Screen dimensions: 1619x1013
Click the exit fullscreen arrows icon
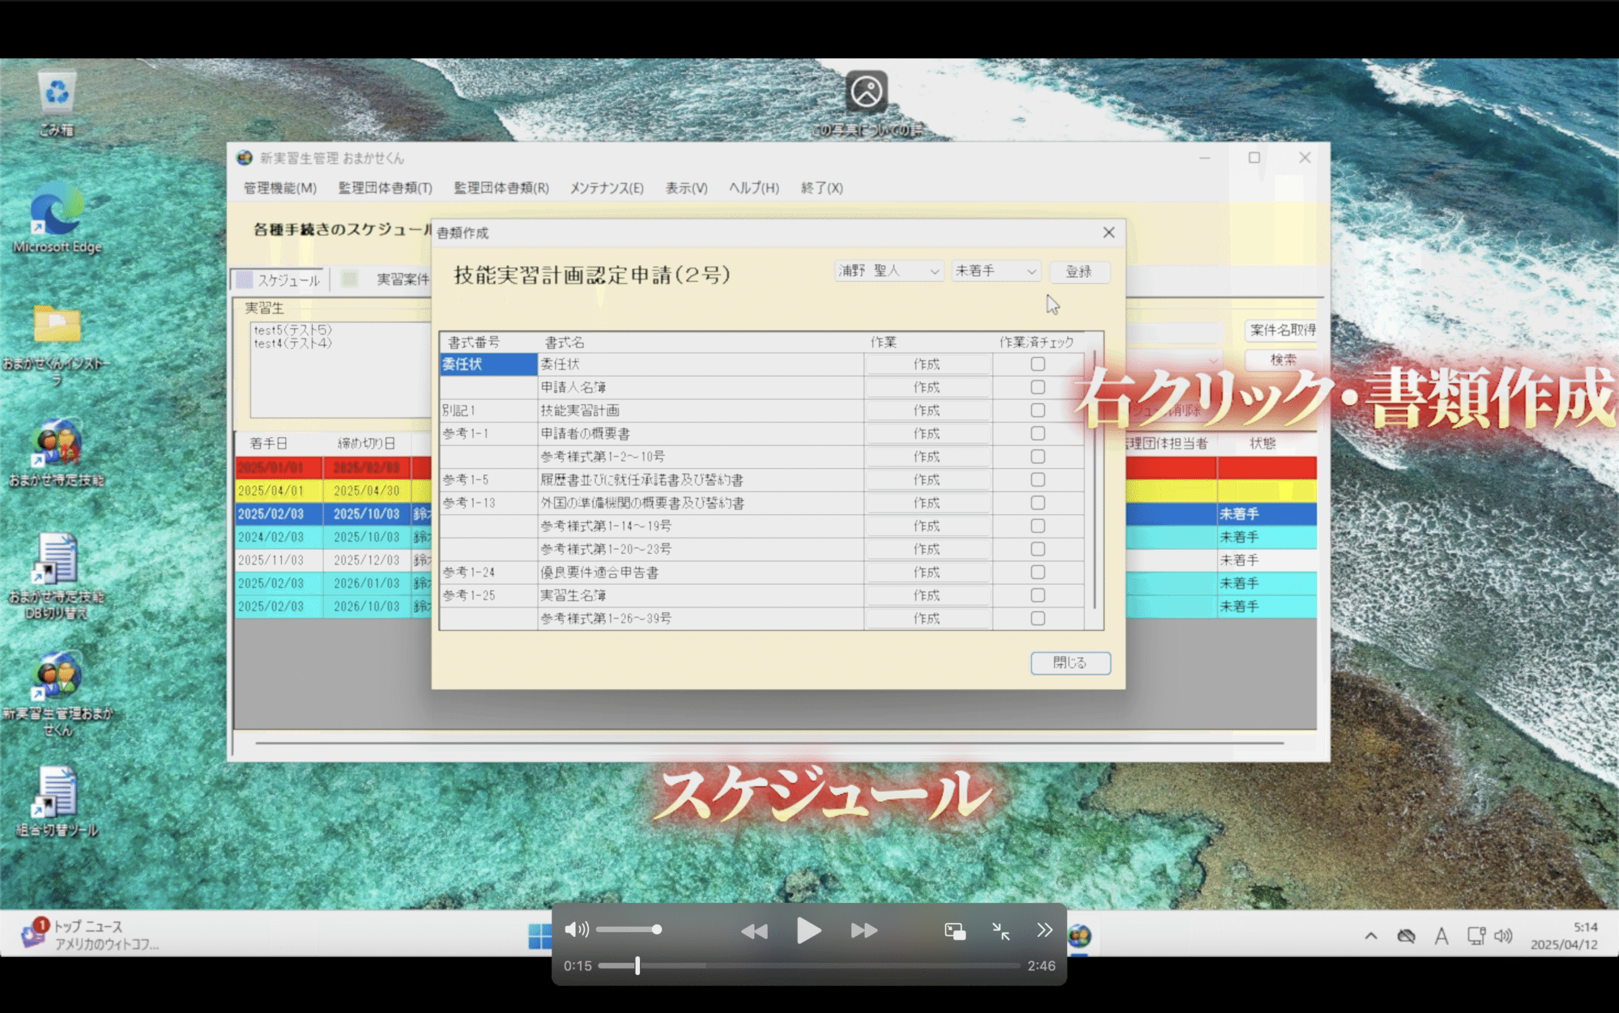pyautogui.click(x=1000, y=931)
